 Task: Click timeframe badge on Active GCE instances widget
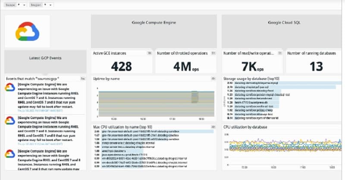[x=149, y=53]
